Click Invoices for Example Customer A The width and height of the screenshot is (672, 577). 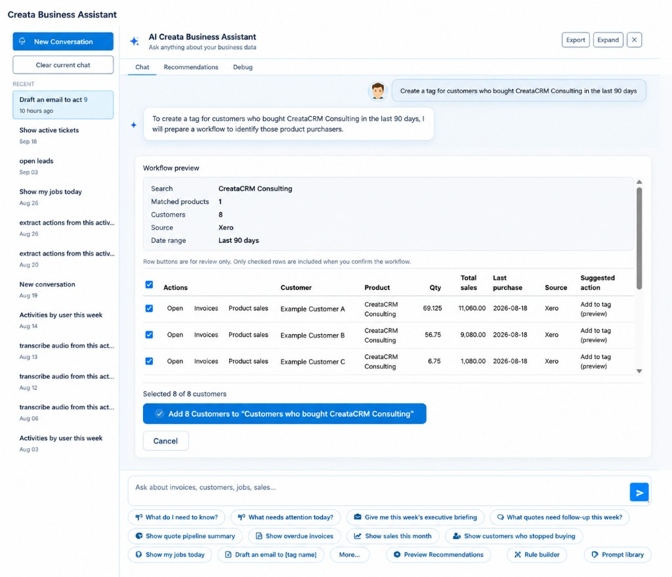click(206, 309)
